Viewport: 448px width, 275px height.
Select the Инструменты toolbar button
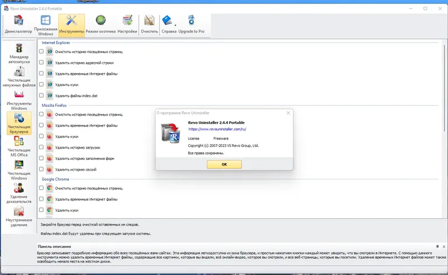(x=72, y=25)
